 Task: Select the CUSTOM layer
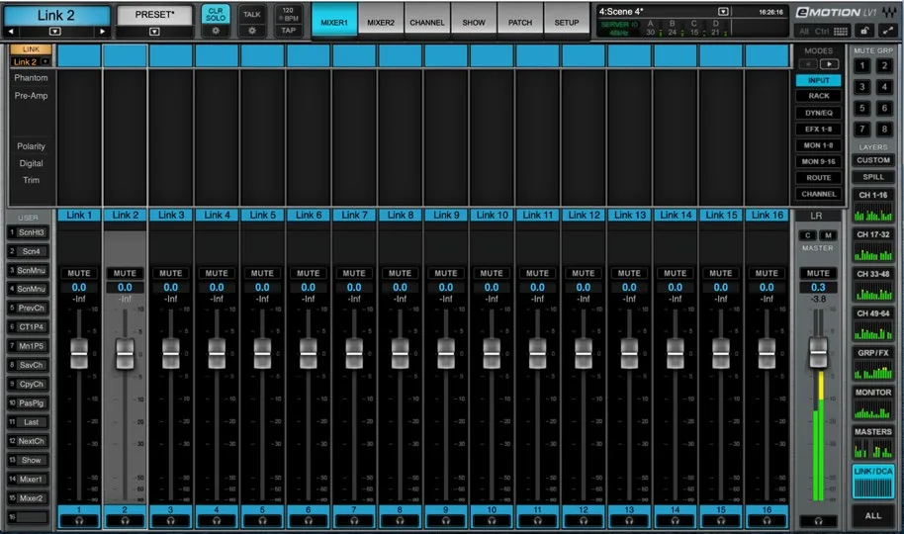(873, 160)
